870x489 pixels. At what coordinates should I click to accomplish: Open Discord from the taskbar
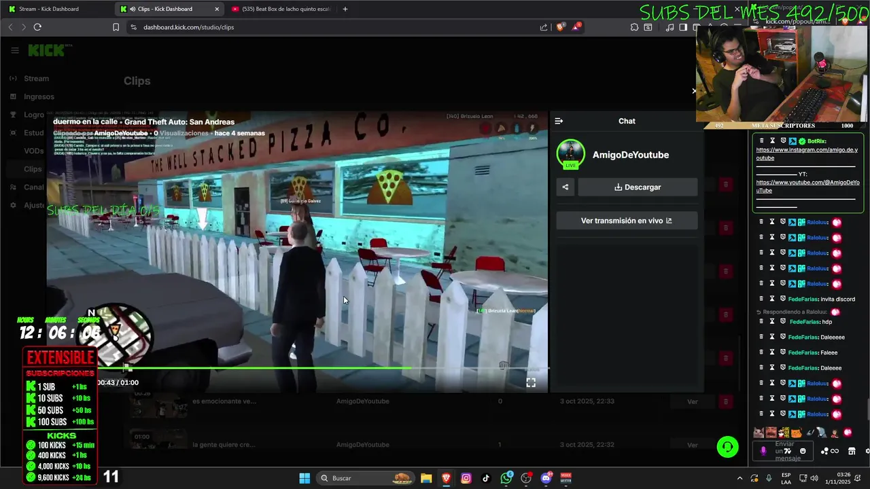(x=546, y=478)
